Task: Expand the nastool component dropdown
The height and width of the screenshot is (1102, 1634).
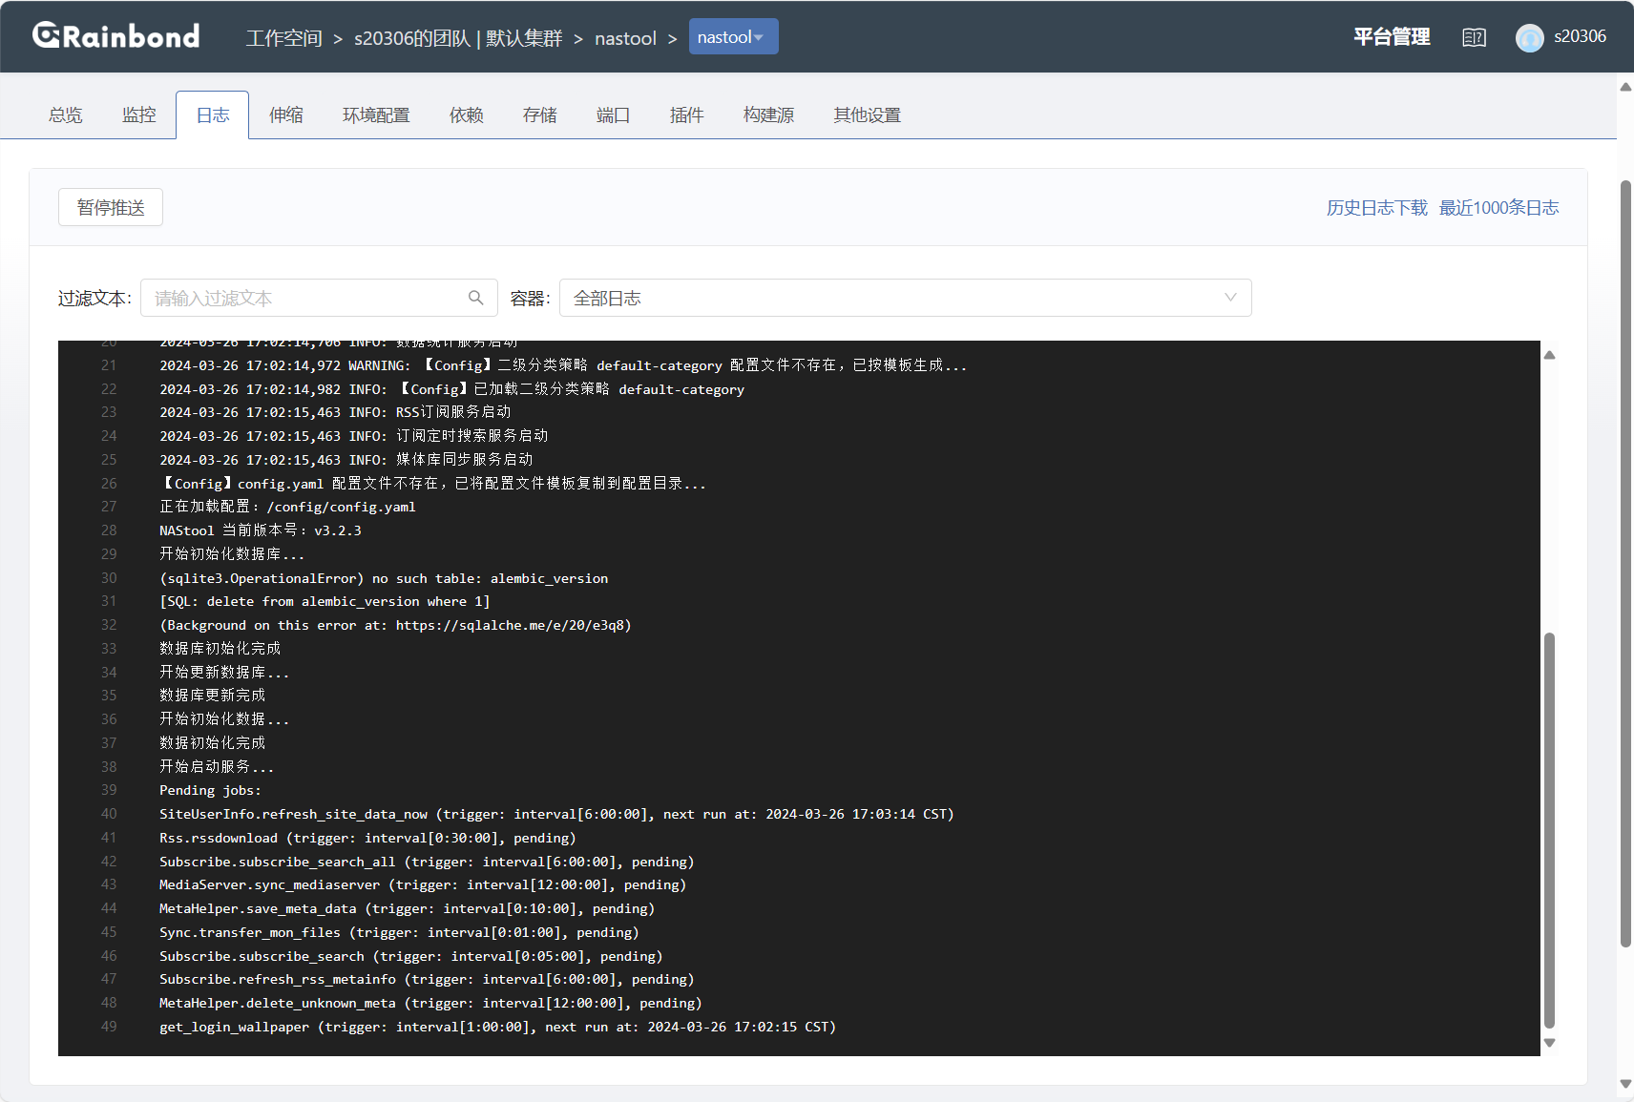Action: [733, 37]
